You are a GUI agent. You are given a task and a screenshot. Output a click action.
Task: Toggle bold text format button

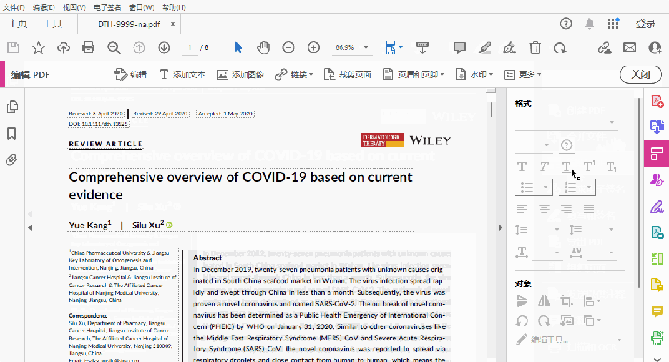point(522,167)
